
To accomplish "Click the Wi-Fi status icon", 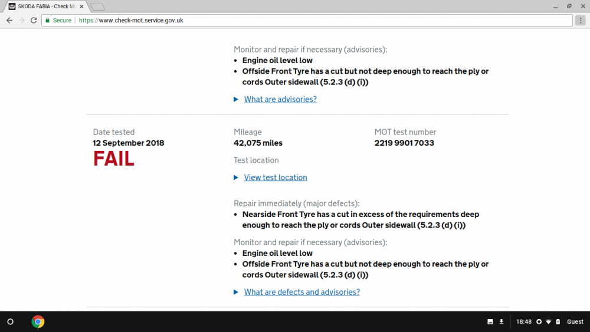I will tap(549, 322).
